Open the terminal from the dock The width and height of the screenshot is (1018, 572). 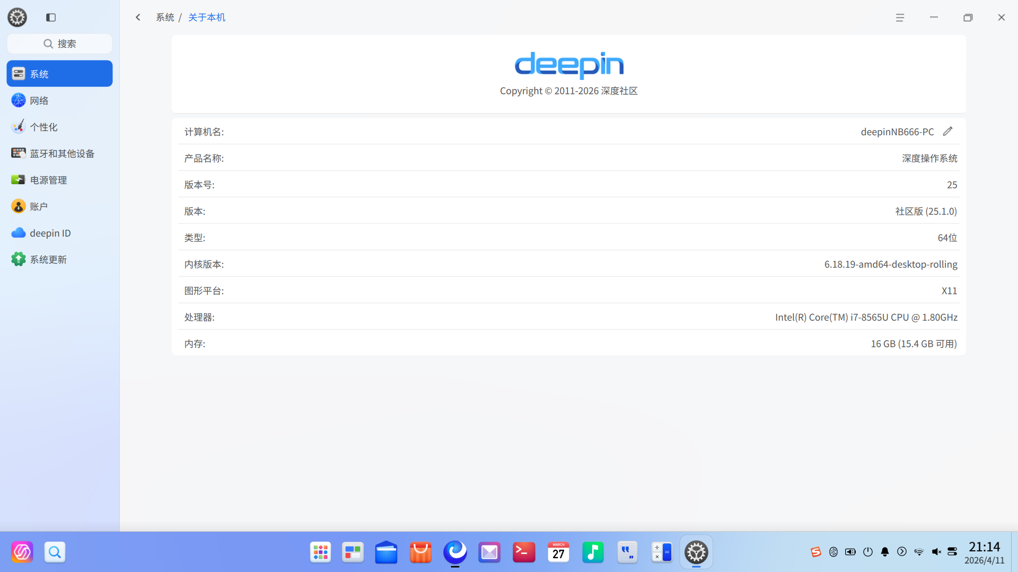(x=524, y=552)
